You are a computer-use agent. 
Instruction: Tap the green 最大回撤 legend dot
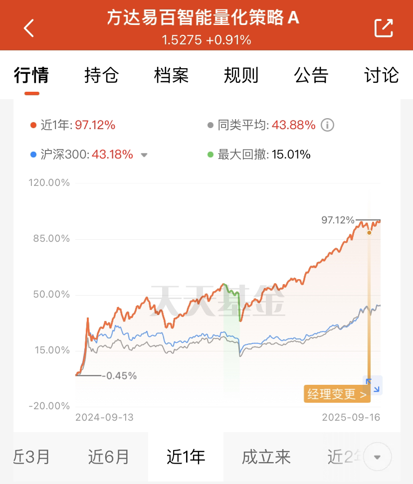point(210,155)
